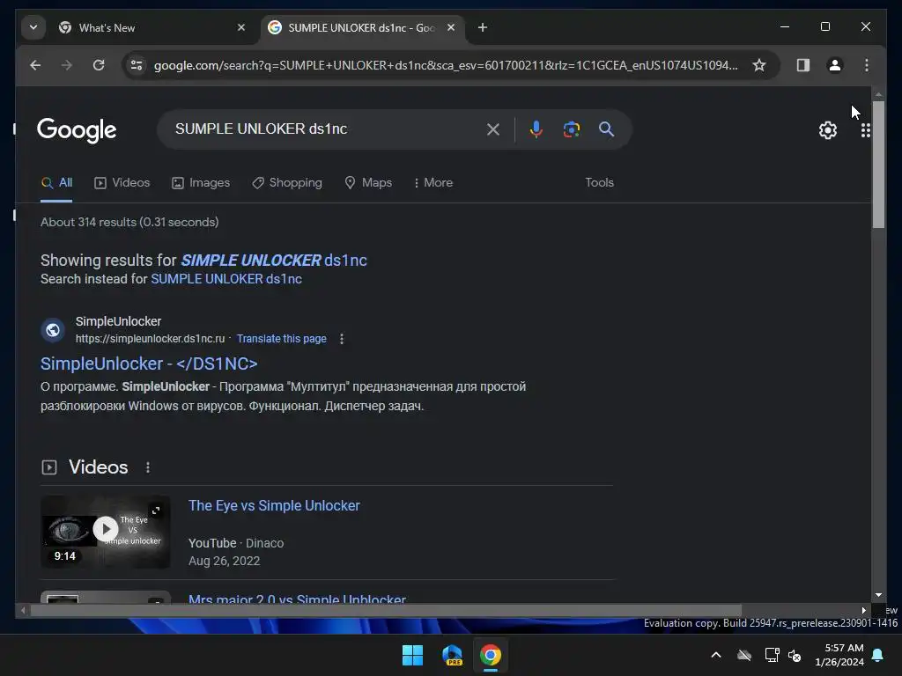The height and width of the screenshot is (676, 902).
Task: Switch to Images results tab
Action: tap(201, 183)
